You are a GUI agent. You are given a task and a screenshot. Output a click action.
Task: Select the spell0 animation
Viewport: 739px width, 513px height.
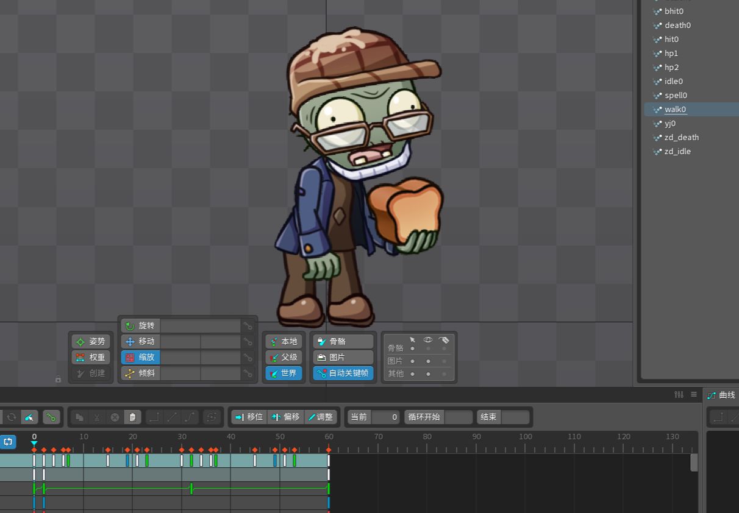click(676, 95)
